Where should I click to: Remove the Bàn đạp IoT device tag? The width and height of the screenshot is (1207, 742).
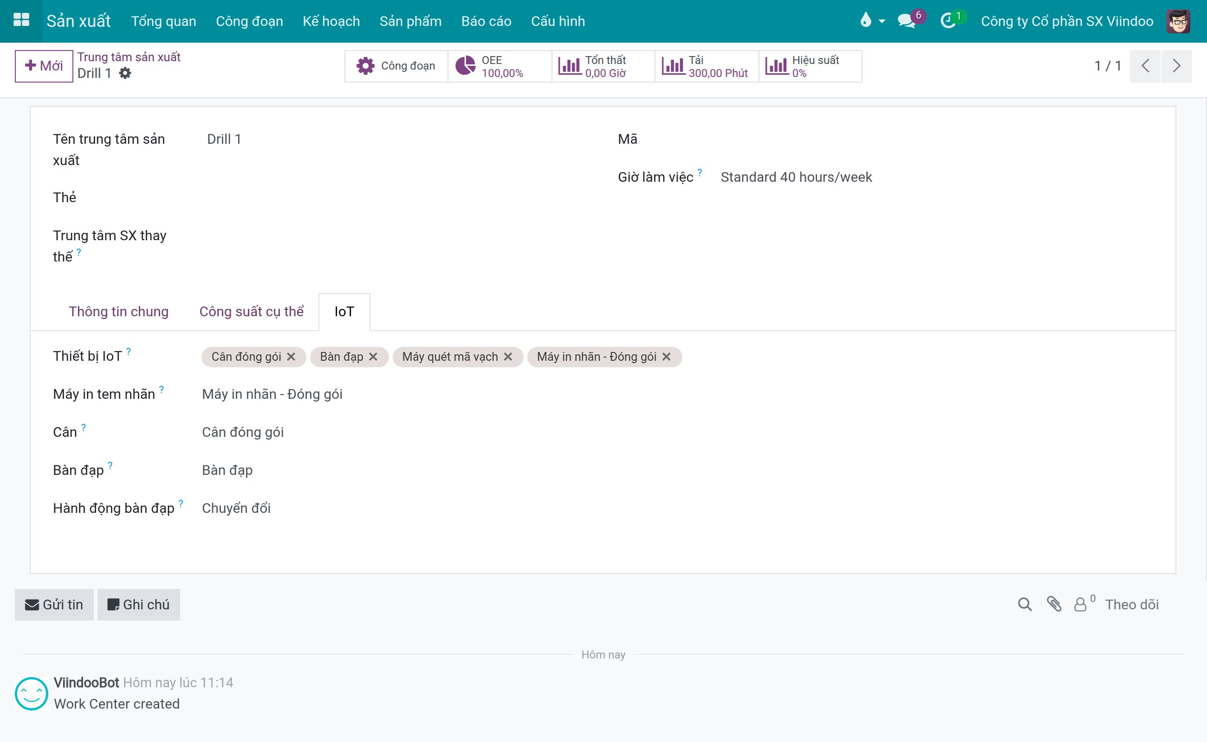click(373, 357)
